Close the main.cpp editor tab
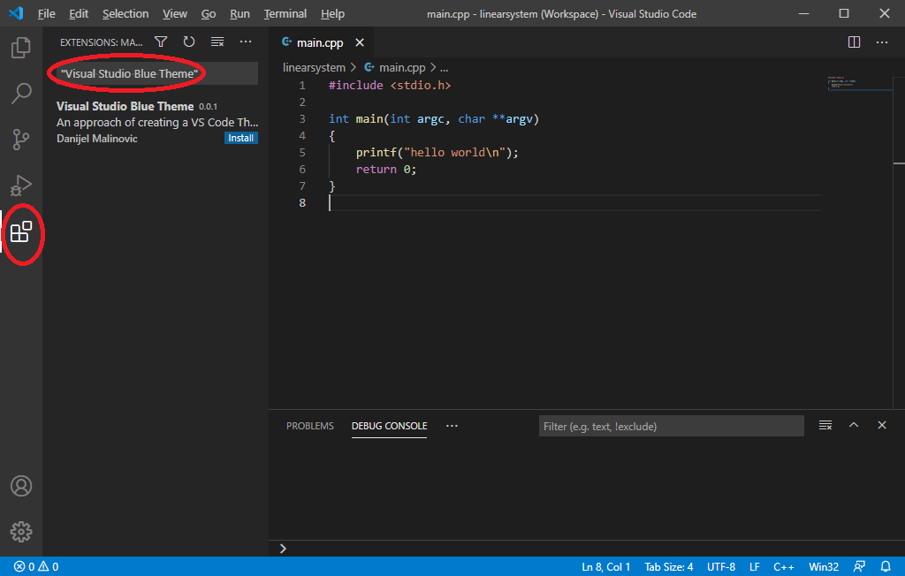The image size is (905, 576). [360, 42]
